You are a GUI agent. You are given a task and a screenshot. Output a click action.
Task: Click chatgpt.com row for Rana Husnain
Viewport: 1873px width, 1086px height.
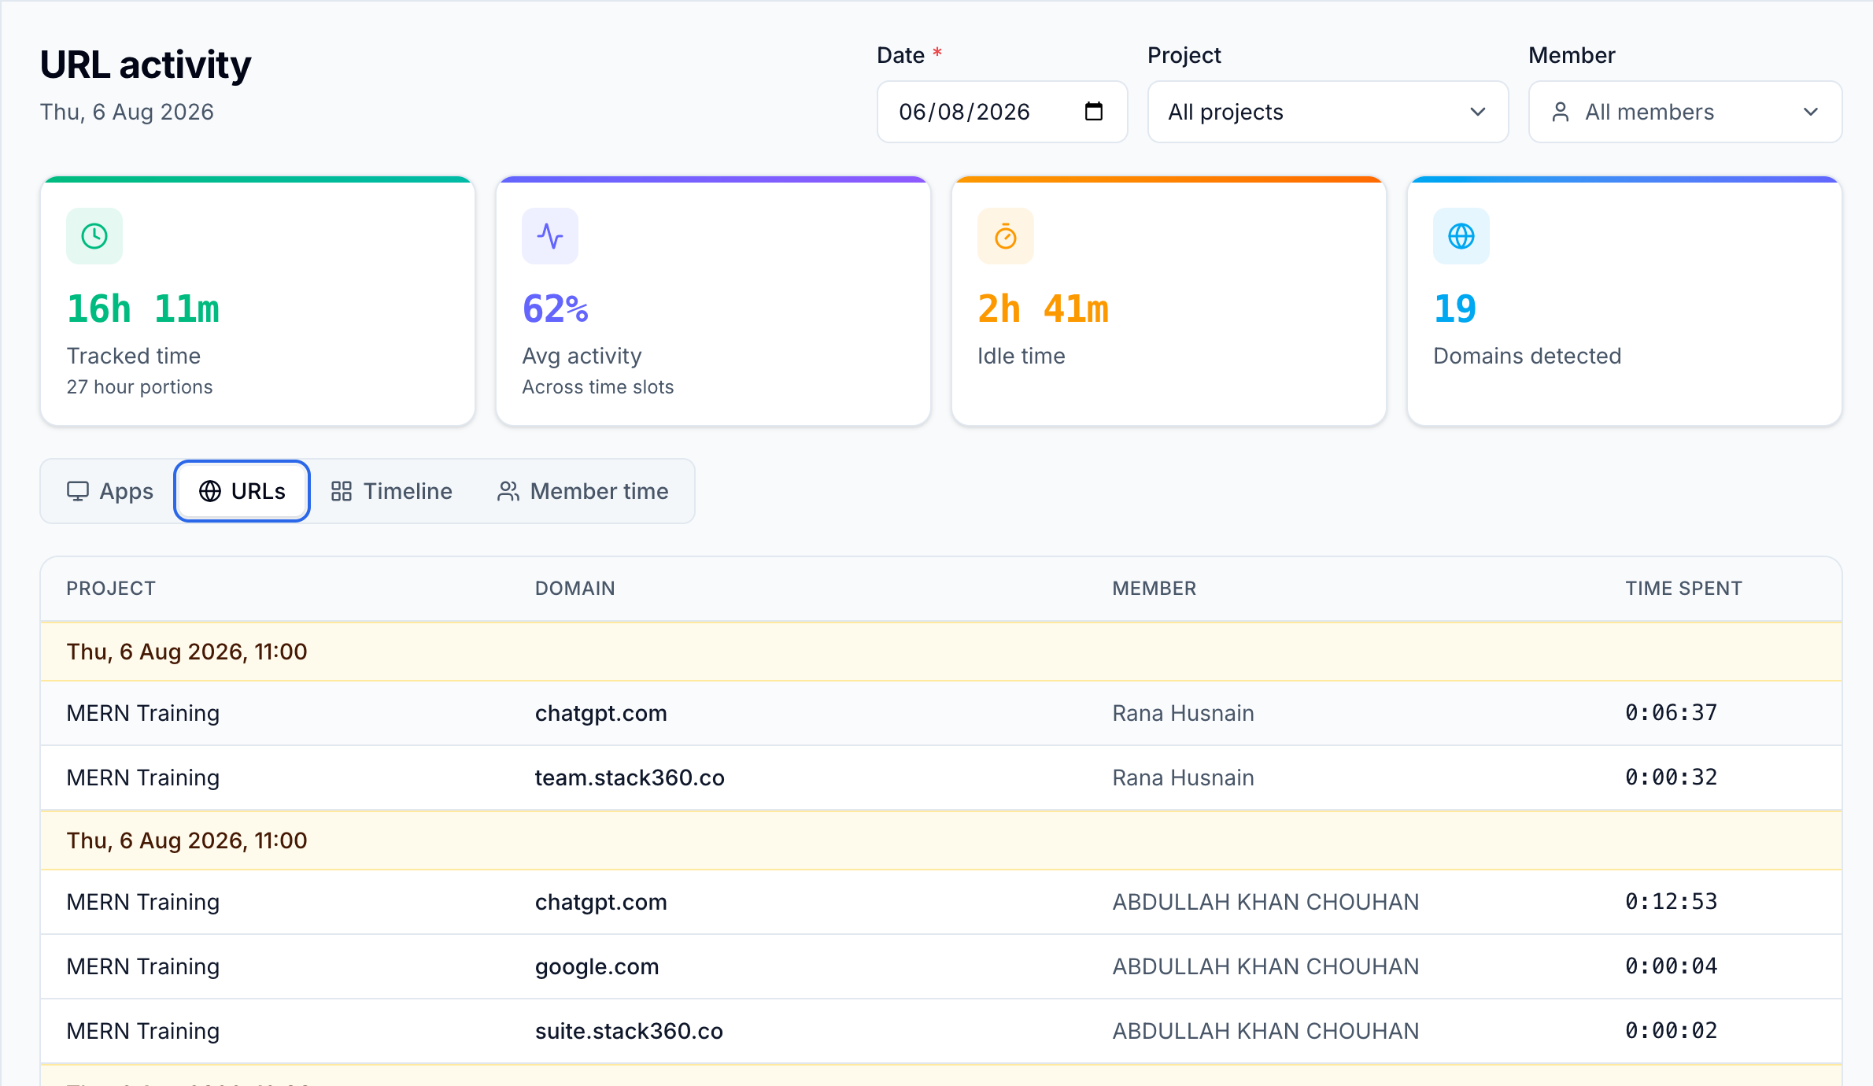(940, 713)
